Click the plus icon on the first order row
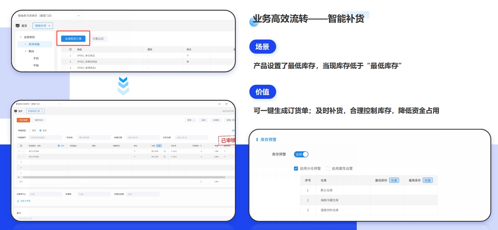498x230 pixels. [x=19, y=151]
